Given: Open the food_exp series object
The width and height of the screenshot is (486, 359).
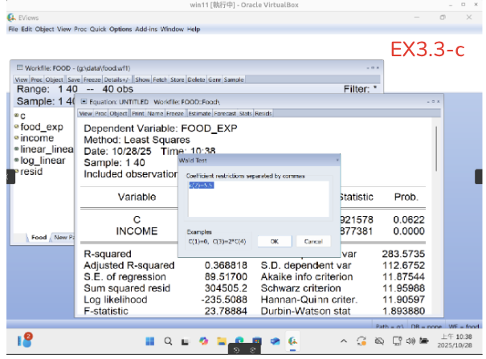Looking at the screenshot, I should coord(41,127).
